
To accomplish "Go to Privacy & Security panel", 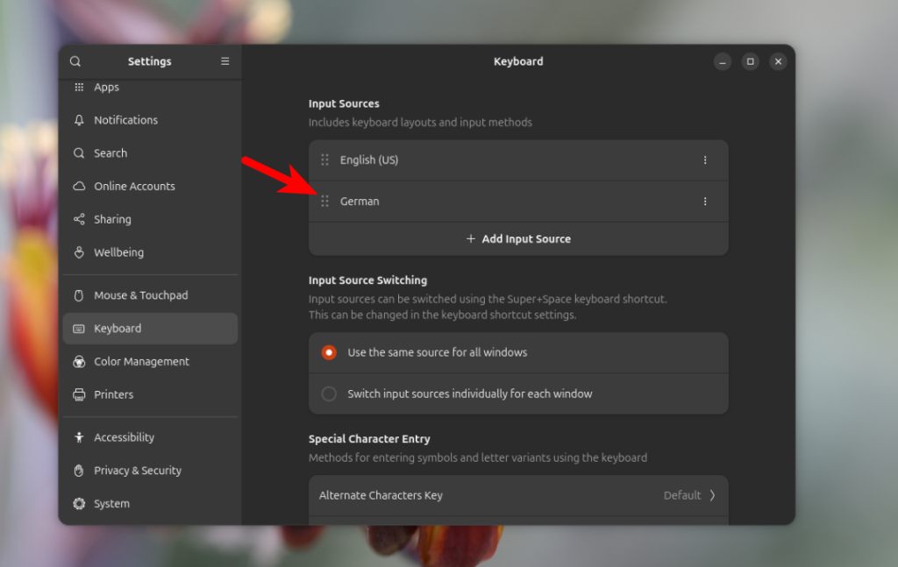I will point(138,471).
